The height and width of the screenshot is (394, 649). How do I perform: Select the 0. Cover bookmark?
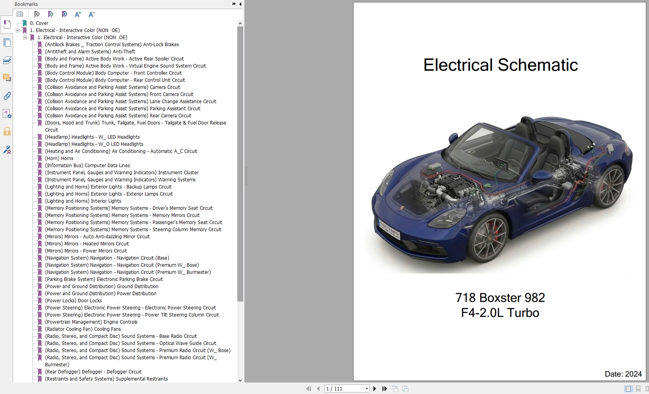(x=39, y=23)
